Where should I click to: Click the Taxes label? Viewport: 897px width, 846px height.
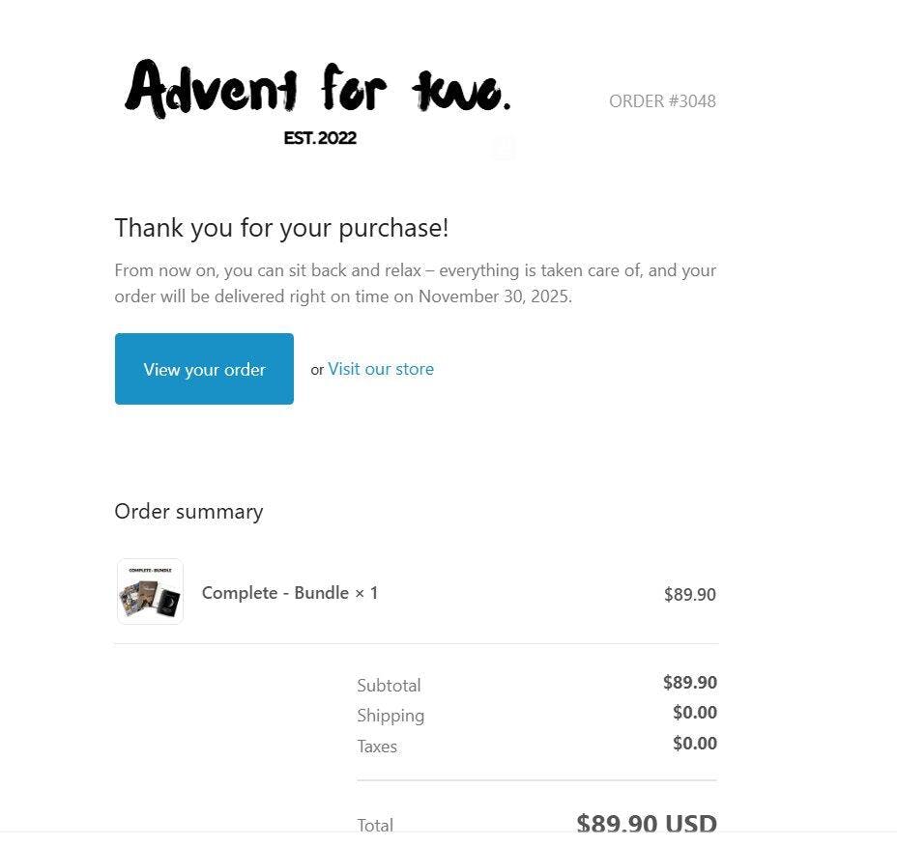click(377, 747)
